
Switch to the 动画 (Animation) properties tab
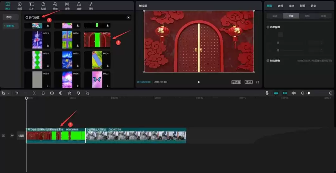[x=302, y=6]
